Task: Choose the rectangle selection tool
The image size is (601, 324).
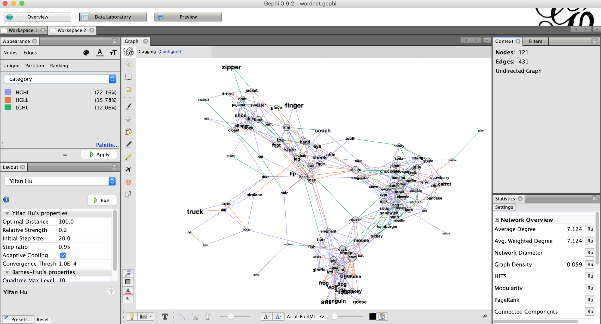Action: (x=128, y=77)
